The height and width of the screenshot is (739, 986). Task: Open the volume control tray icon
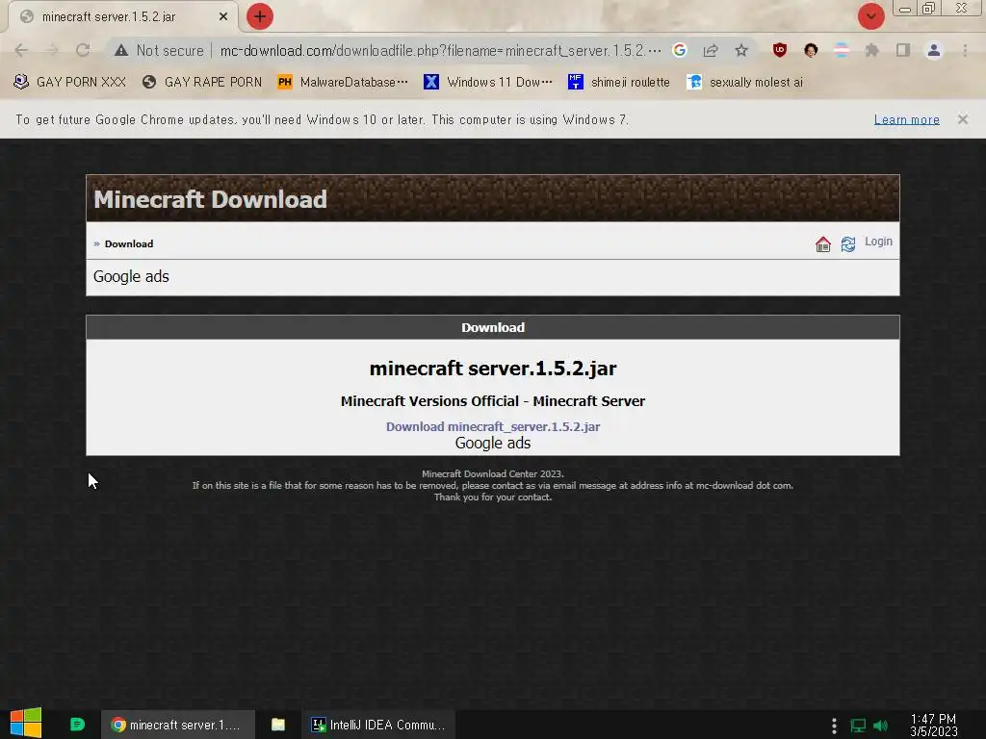[880, 726]
